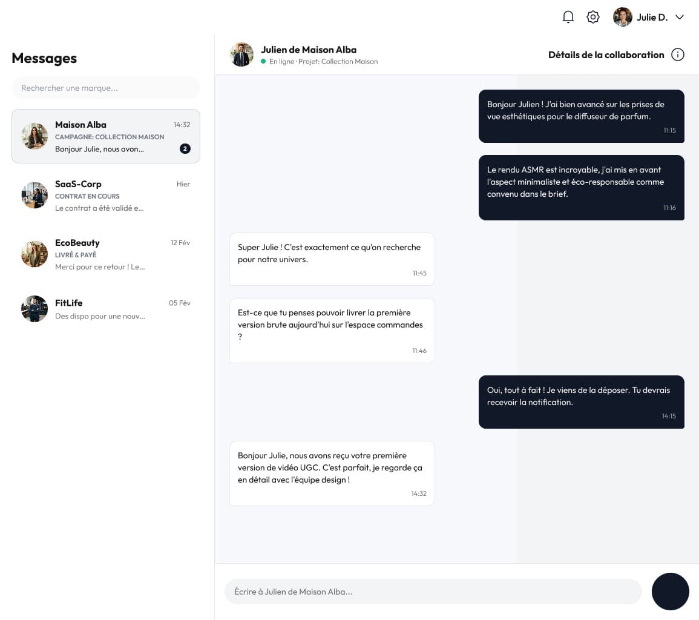Click the message 'Oui, tout à fait !'
This screenshot has width=699, height=620.
[582, 402]
